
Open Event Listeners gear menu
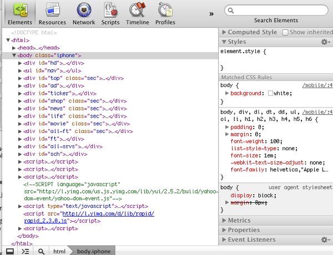coord(325,239)
